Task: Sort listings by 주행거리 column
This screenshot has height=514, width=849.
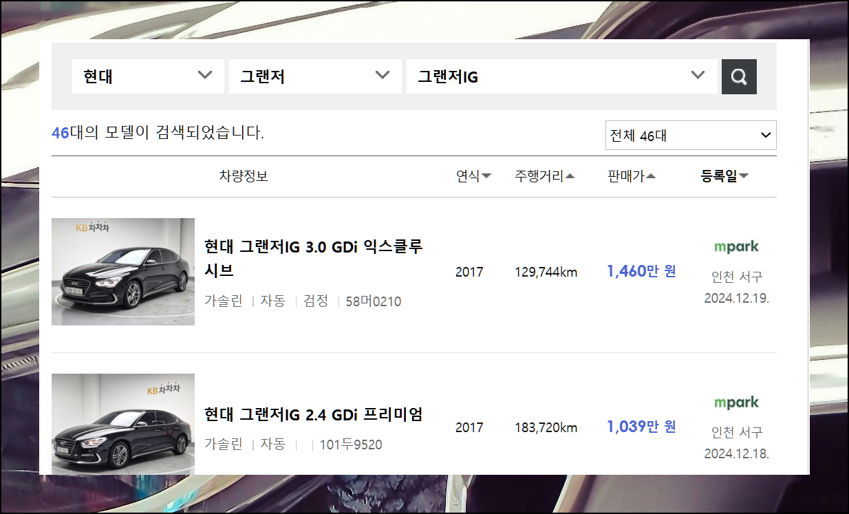Action: tap(544, 176)
